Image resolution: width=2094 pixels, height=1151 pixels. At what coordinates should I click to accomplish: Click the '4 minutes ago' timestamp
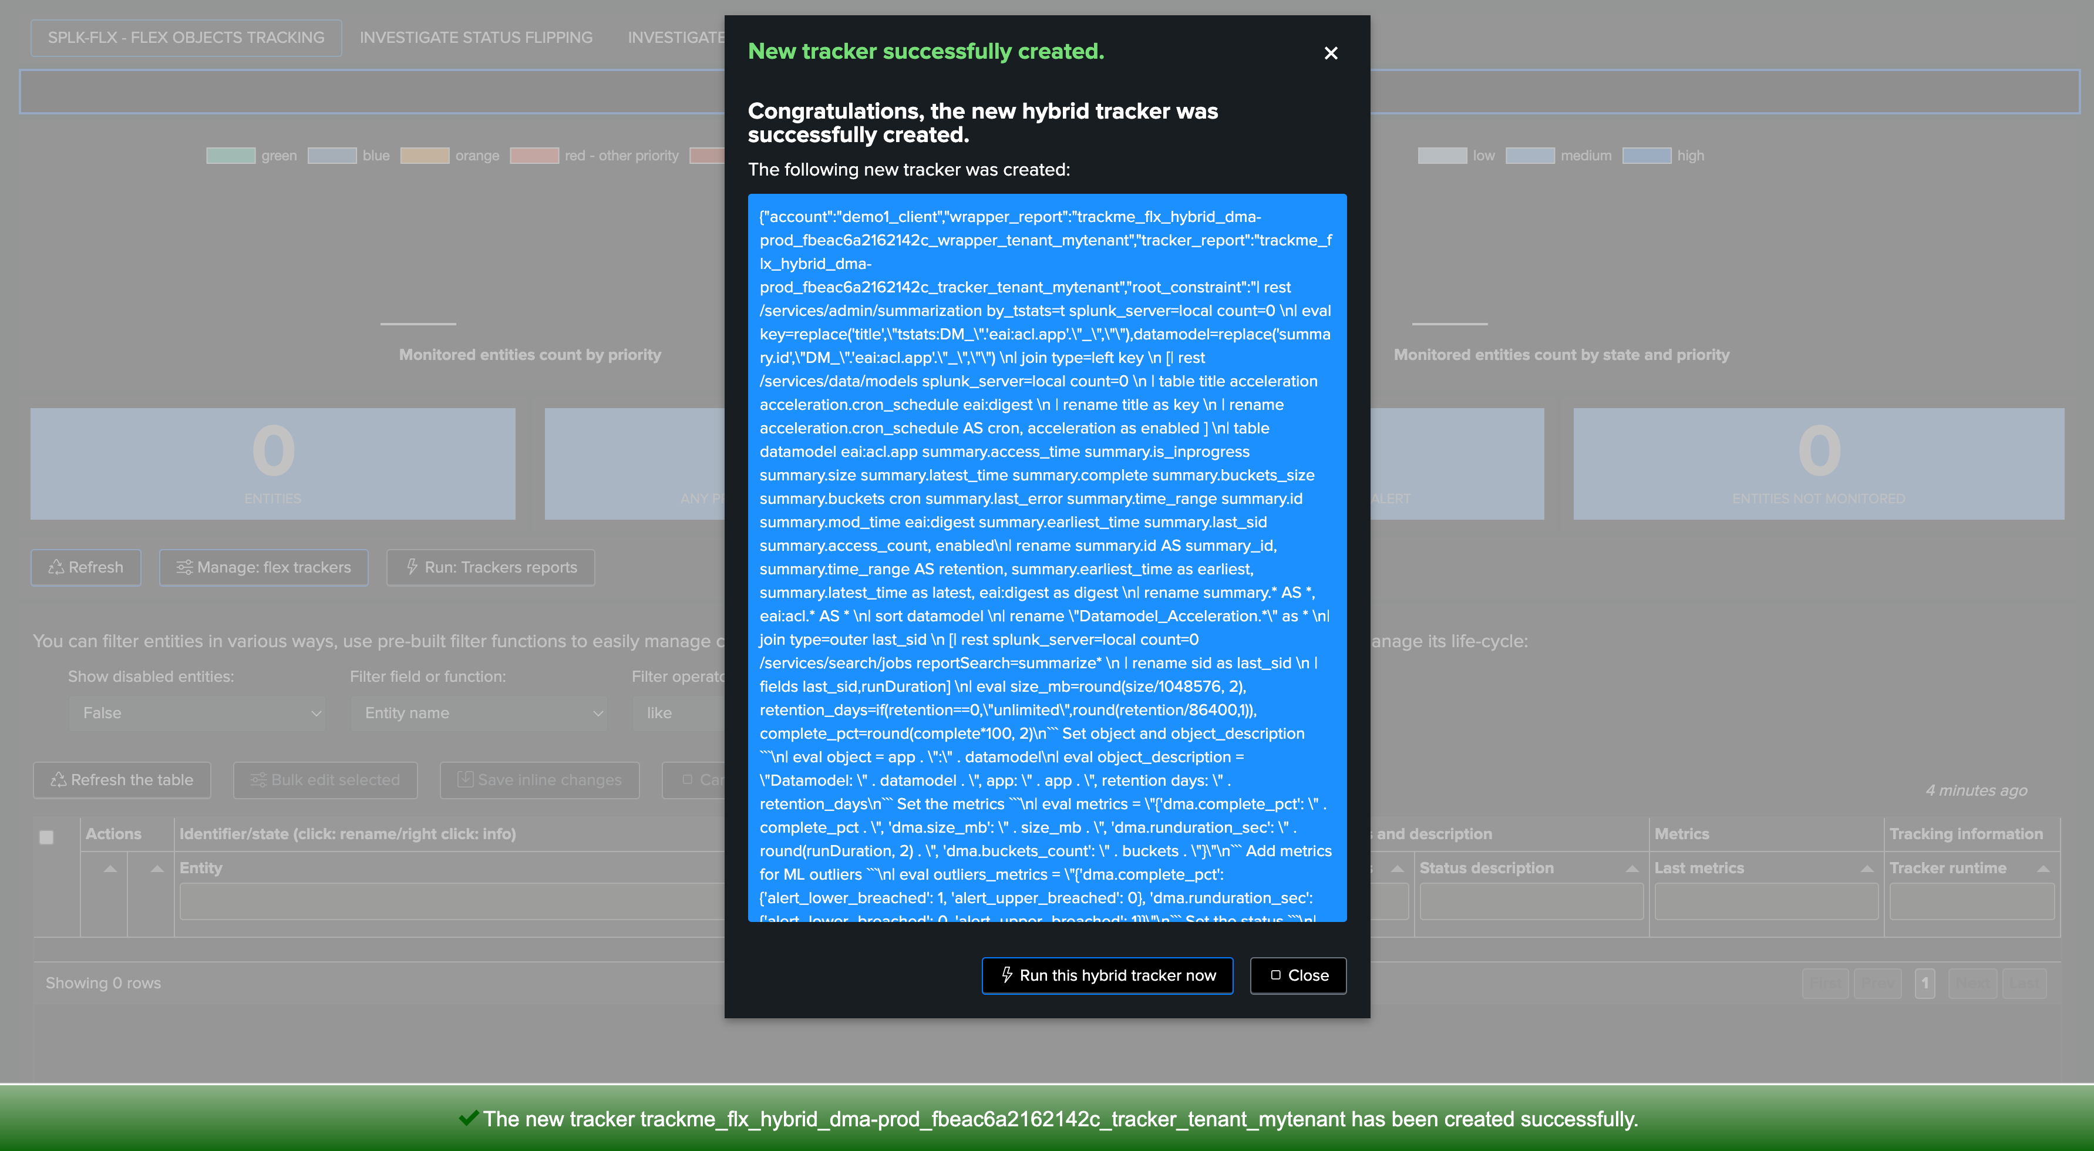pos(1976,790)
